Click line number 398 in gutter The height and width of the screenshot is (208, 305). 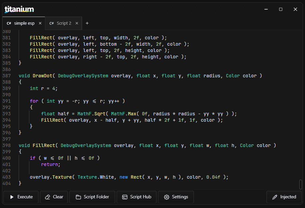pyautogui.click(x=7, y=145)
